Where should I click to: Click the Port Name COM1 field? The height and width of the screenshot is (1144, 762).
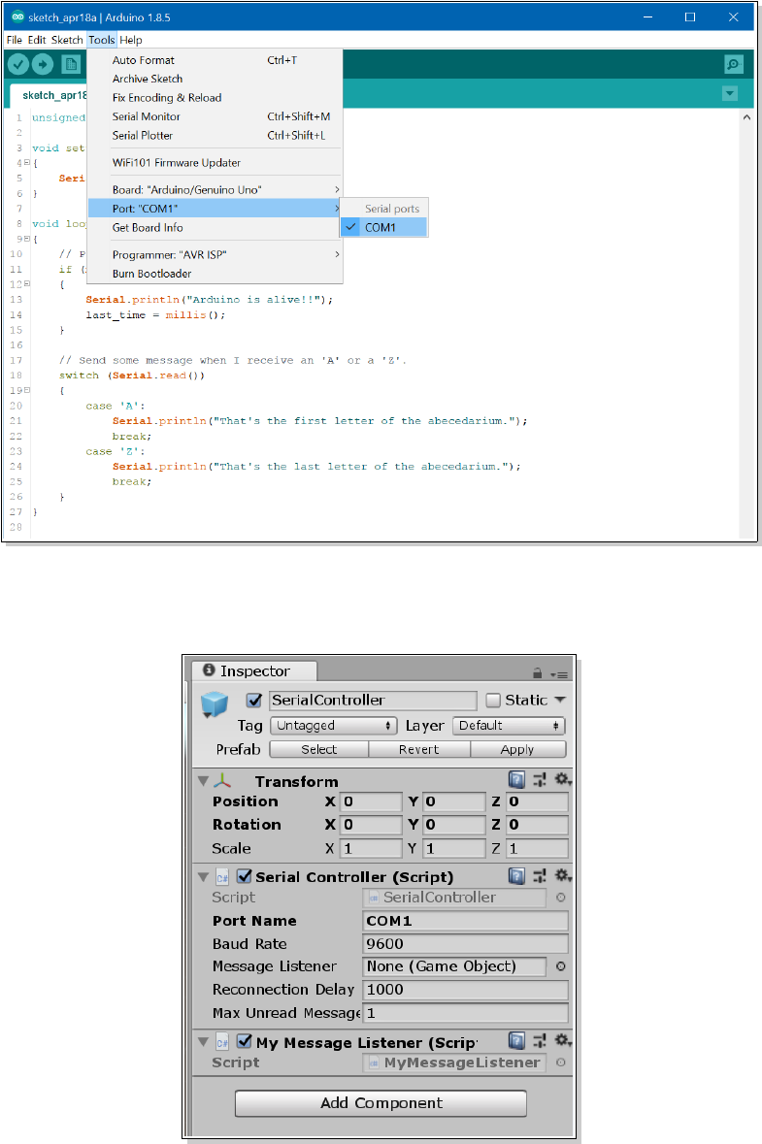(466, 921)
